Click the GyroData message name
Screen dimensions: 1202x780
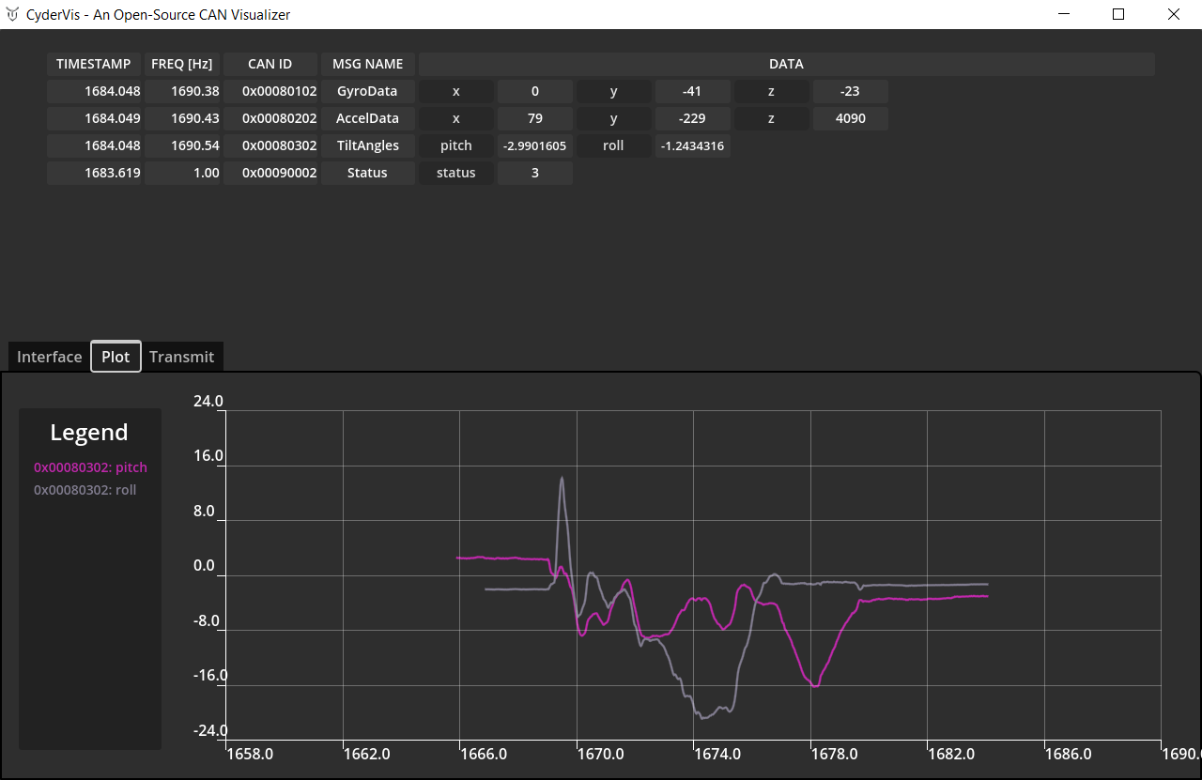point(367,91)
